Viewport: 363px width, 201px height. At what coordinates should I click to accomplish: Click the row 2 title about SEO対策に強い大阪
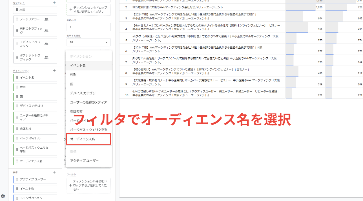(178, 7)
